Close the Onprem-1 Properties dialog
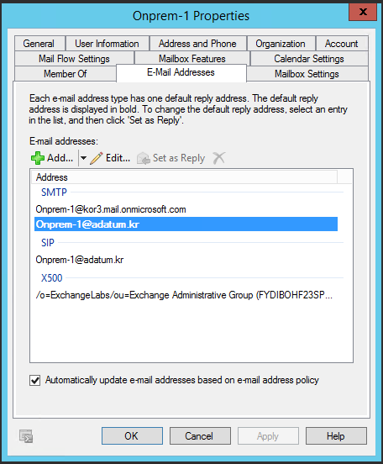The width and height of the screenshot is (383, 464). [x=363, y=12]
